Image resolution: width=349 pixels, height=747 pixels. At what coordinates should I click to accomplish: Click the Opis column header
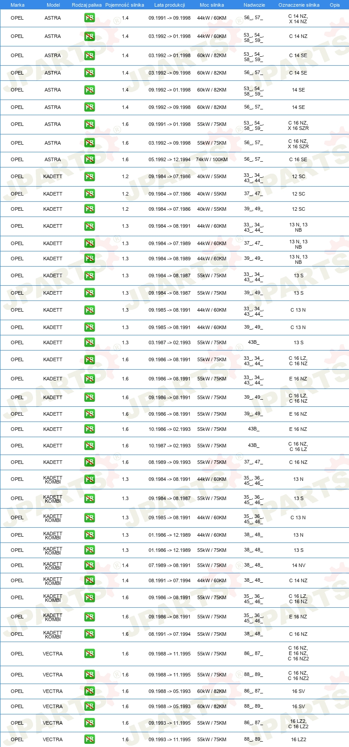[x=335, y=5]
